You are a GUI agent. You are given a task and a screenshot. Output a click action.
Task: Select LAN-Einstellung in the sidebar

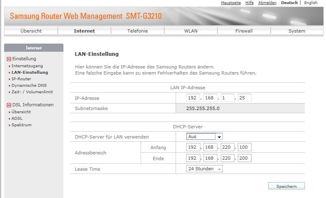(x=30, y=73)
